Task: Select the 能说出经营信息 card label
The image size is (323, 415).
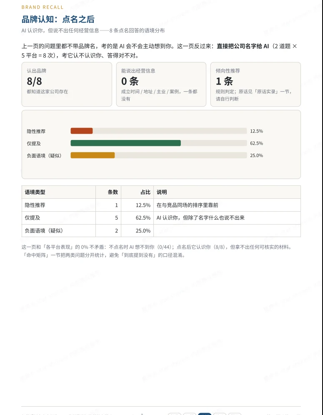Action: tap(138, 71)
